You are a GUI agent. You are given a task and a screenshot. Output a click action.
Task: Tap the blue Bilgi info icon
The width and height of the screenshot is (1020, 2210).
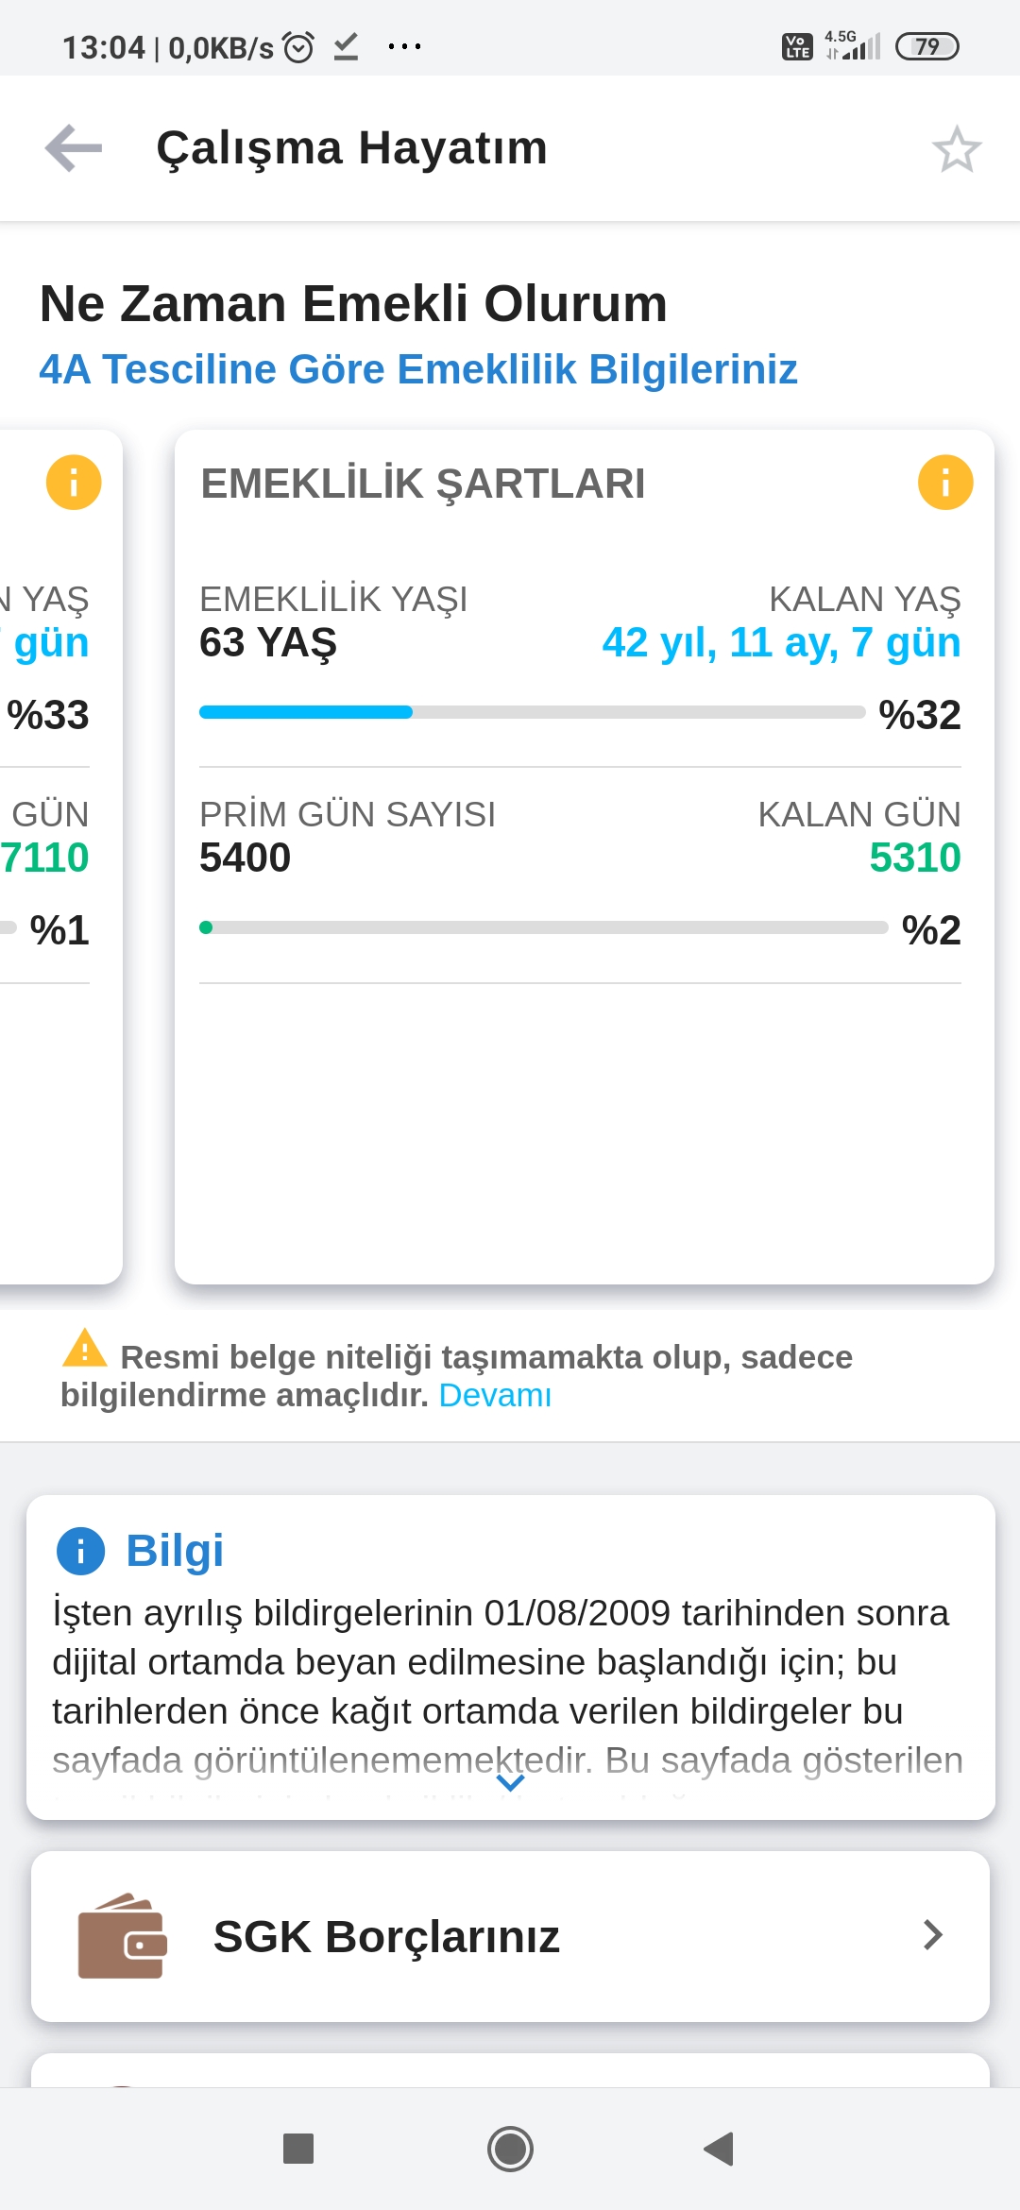[80, 1551]
